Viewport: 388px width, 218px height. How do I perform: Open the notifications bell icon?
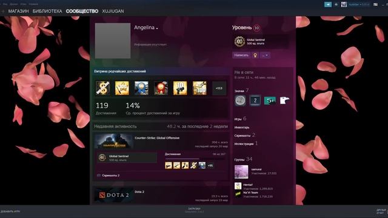click(336, 4)
